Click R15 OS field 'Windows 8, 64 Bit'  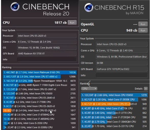122,57
